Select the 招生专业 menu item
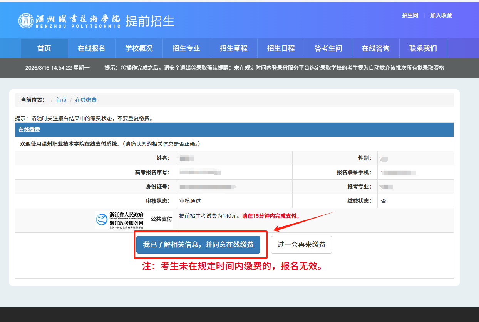 pos(186,48)
